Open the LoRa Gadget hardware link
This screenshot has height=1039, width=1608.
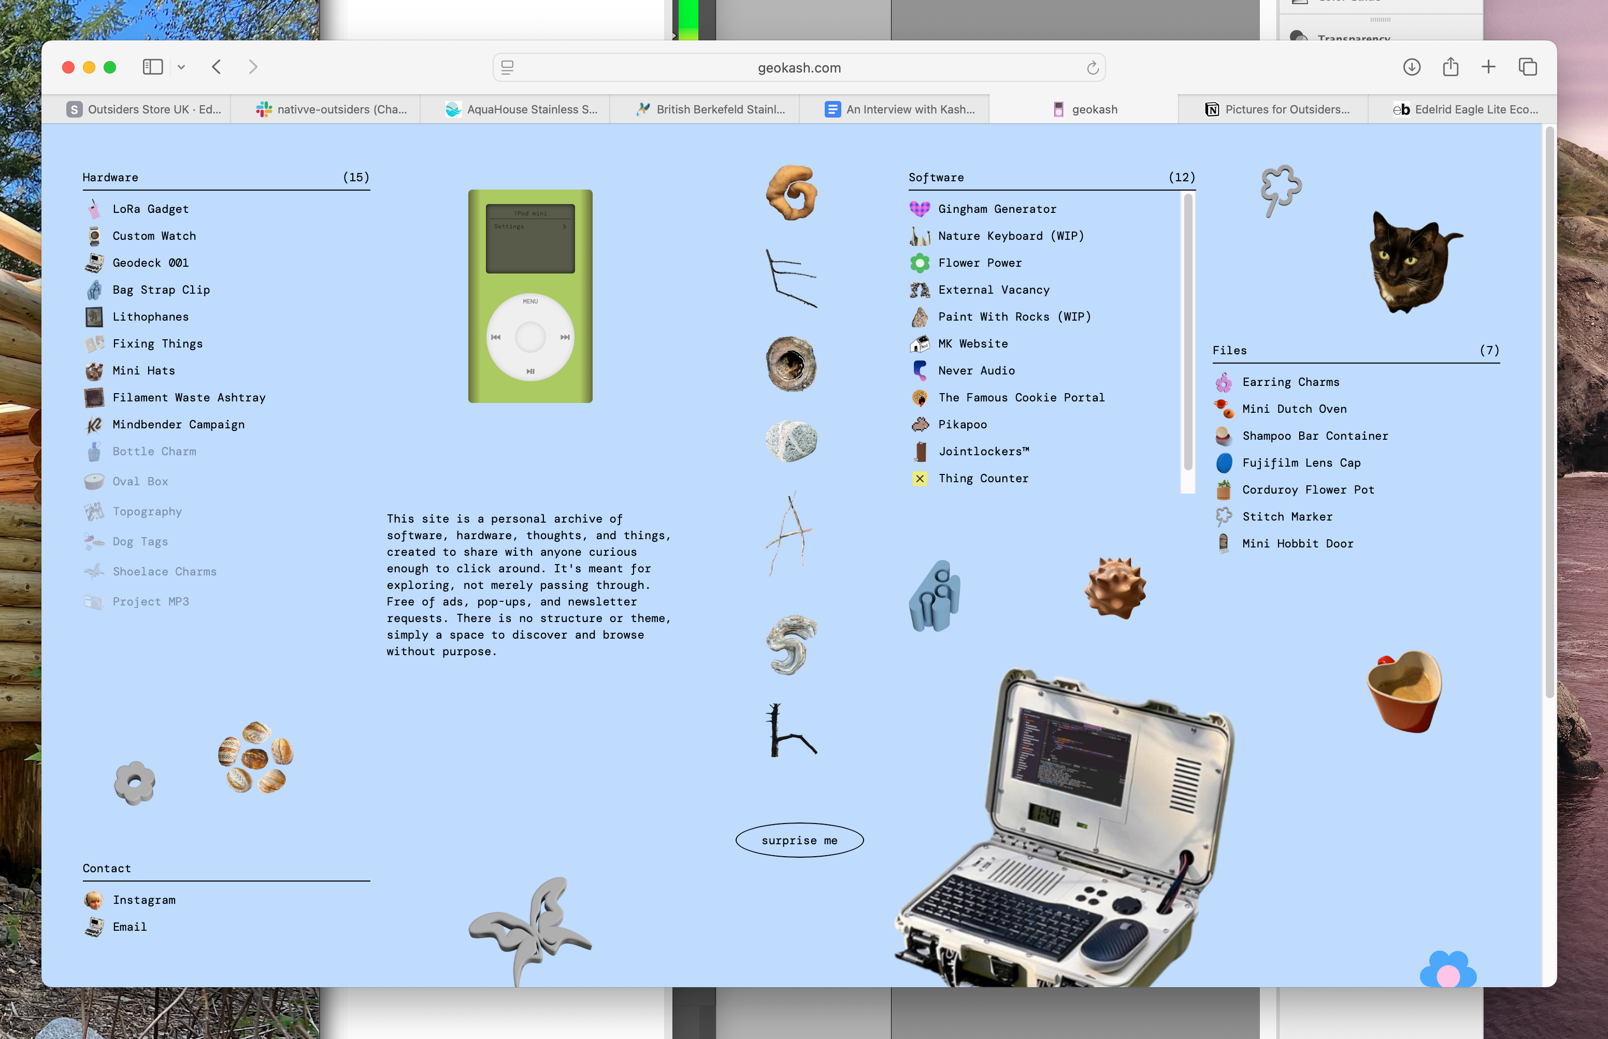click(x=150, y=209)
